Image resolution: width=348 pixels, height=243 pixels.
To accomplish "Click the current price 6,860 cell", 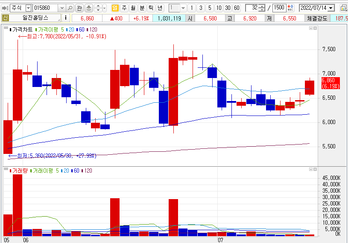I will pyautogui.click(x=87, y=18).
